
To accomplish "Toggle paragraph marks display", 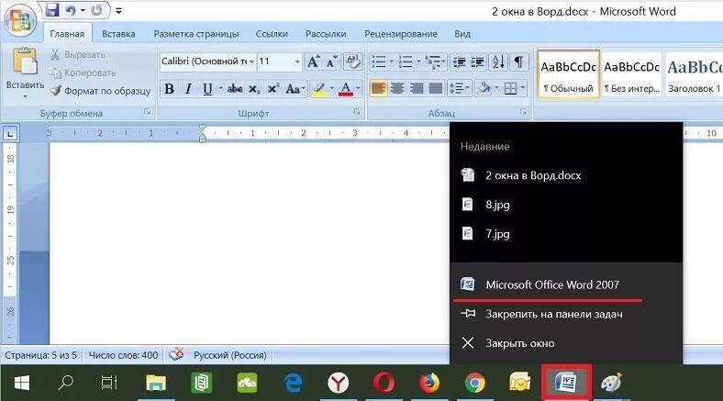I will (x=518, y=61).
